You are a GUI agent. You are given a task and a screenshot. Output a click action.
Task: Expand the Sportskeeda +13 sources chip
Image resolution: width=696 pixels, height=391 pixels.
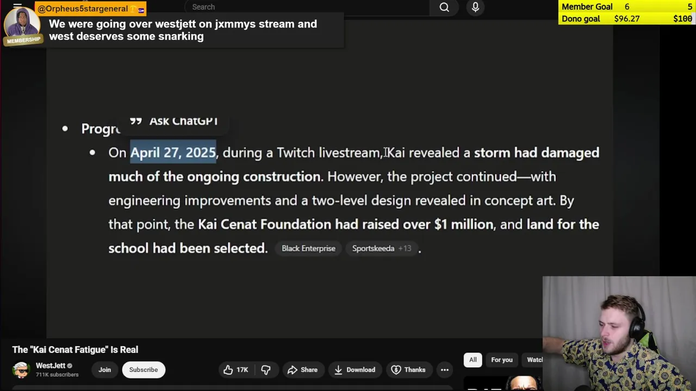(381, 248)
